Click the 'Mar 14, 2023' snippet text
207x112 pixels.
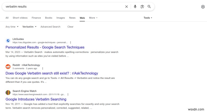tap(13, 52)
